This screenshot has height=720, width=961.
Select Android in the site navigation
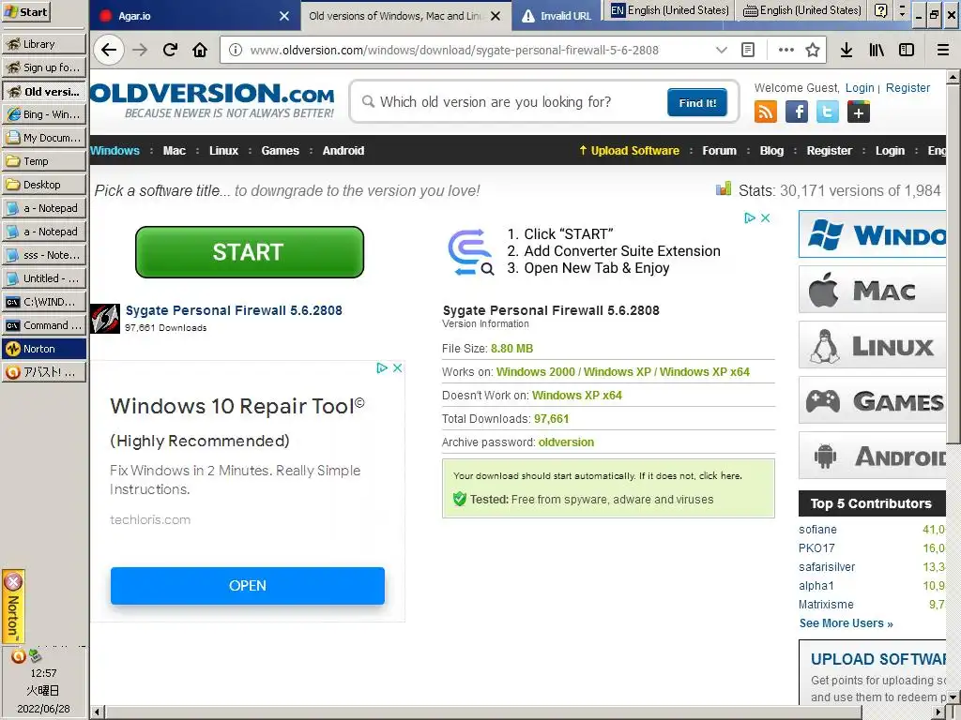point(343,151)
